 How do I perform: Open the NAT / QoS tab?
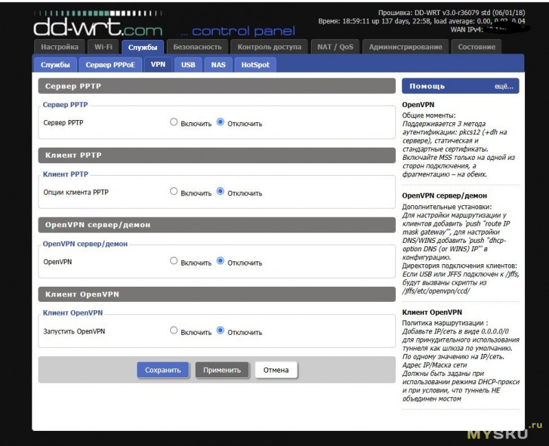coord(335,47)
